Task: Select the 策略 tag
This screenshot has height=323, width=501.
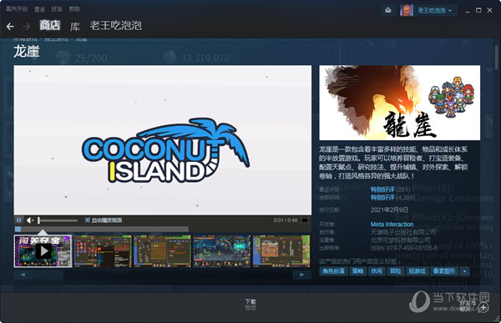Action: coord(358,271)
